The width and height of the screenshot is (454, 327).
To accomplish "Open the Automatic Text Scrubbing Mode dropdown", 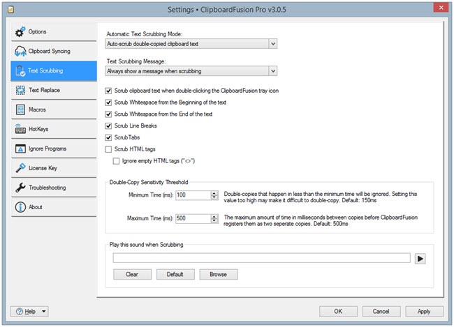I will (272, 44).
